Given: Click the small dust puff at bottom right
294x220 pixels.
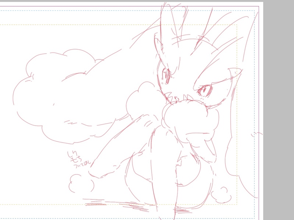Looking at the screenshot, I should (x=221, y=195).
